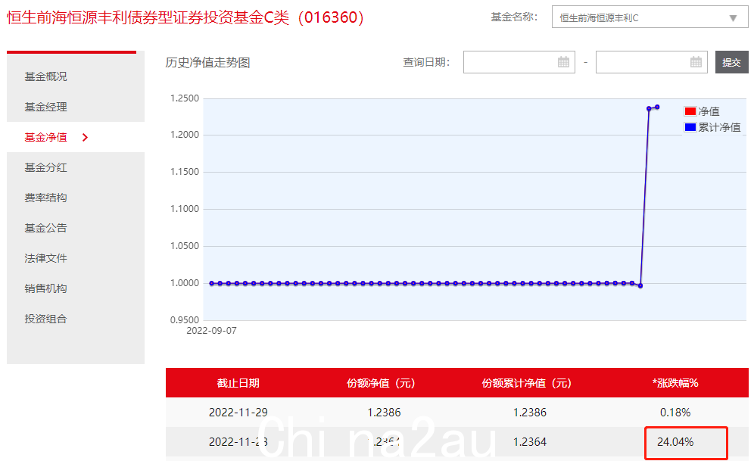The image size is (754, 461).
Task: Toggle the red 净值 legend swatch
Action: pyautogui.click(x=690, y=111)
